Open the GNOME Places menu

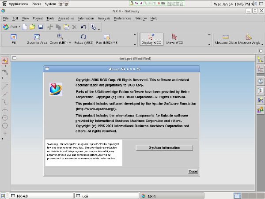(x=36, y=4)
